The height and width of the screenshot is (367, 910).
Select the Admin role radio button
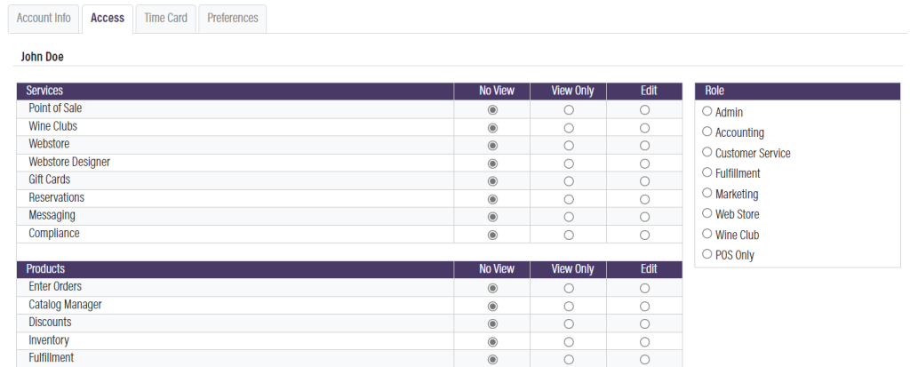707,112
